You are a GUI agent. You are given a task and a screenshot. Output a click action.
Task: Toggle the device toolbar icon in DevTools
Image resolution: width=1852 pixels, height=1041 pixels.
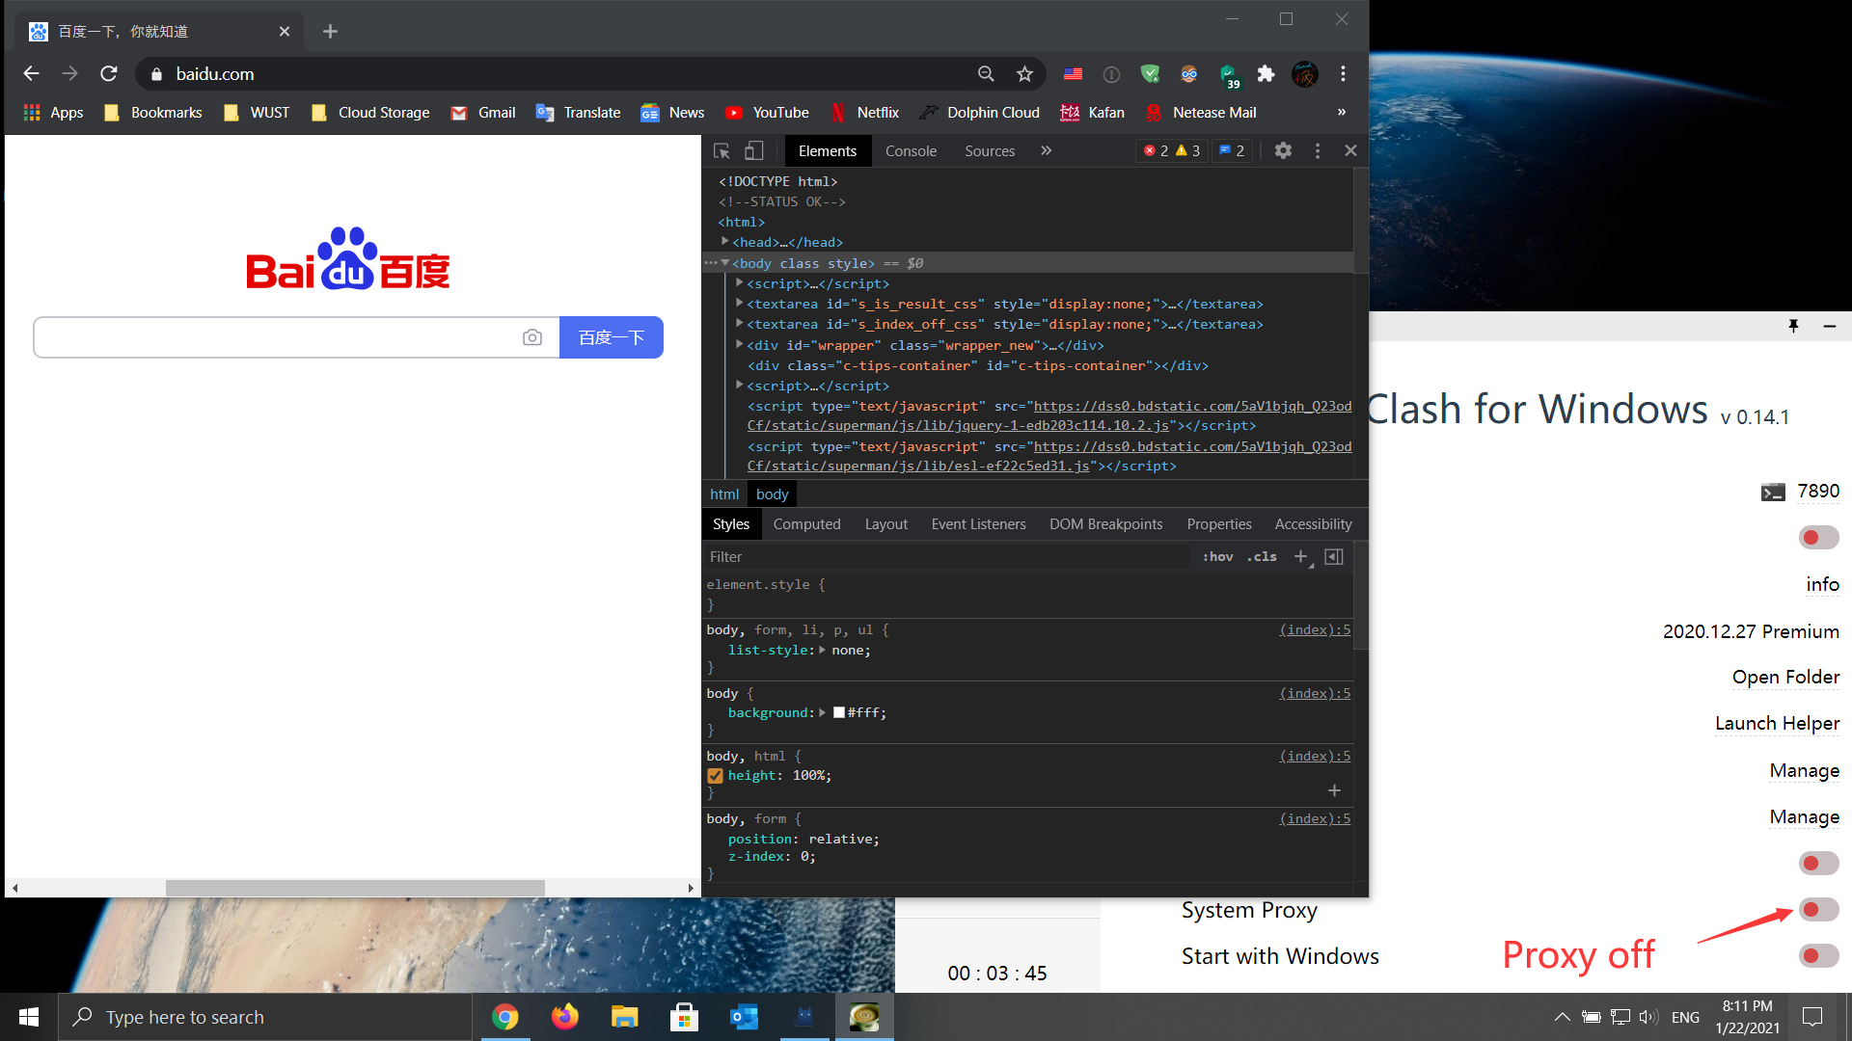click(753, 151)
